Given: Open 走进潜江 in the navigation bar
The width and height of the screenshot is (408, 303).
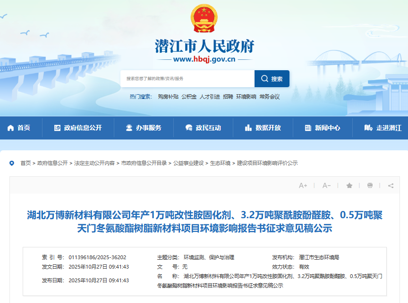Looking at the screenshot, I should pos(383,128).
